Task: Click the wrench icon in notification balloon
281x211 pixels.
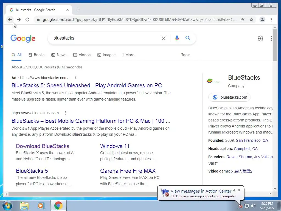Action: [x=234, y=190]
